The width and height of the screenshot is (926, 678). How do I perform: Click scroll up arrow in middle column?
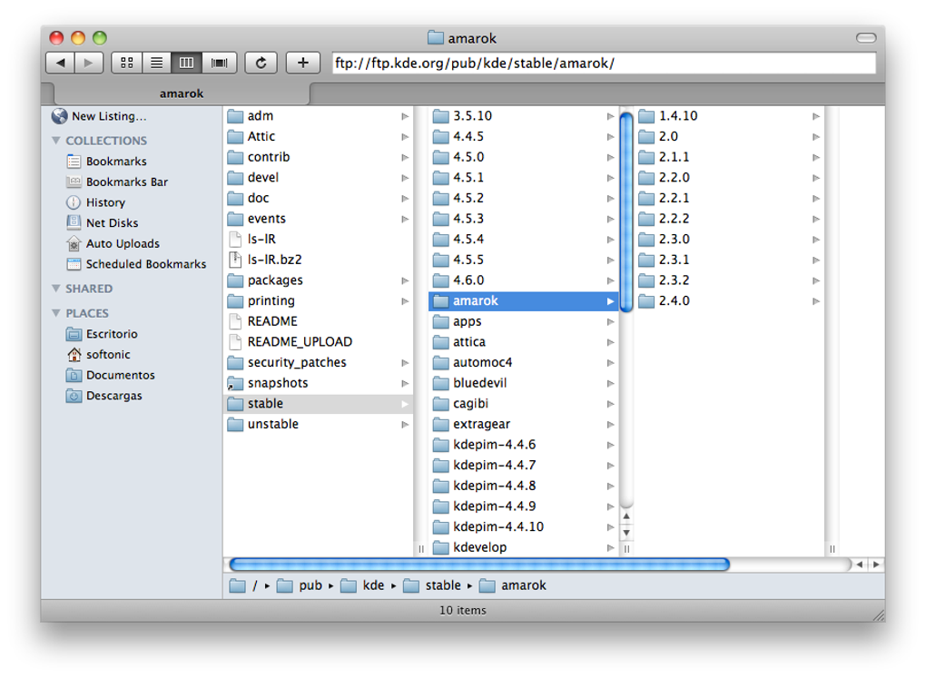[626, 516]
